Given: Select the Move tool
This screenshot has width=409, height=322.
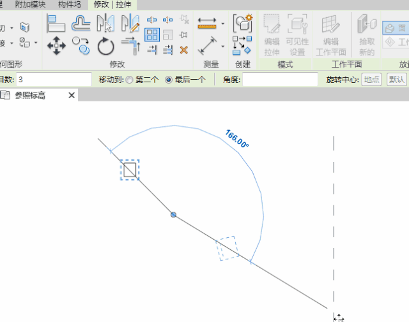Looking at the screenshot, I should (56, 45).
